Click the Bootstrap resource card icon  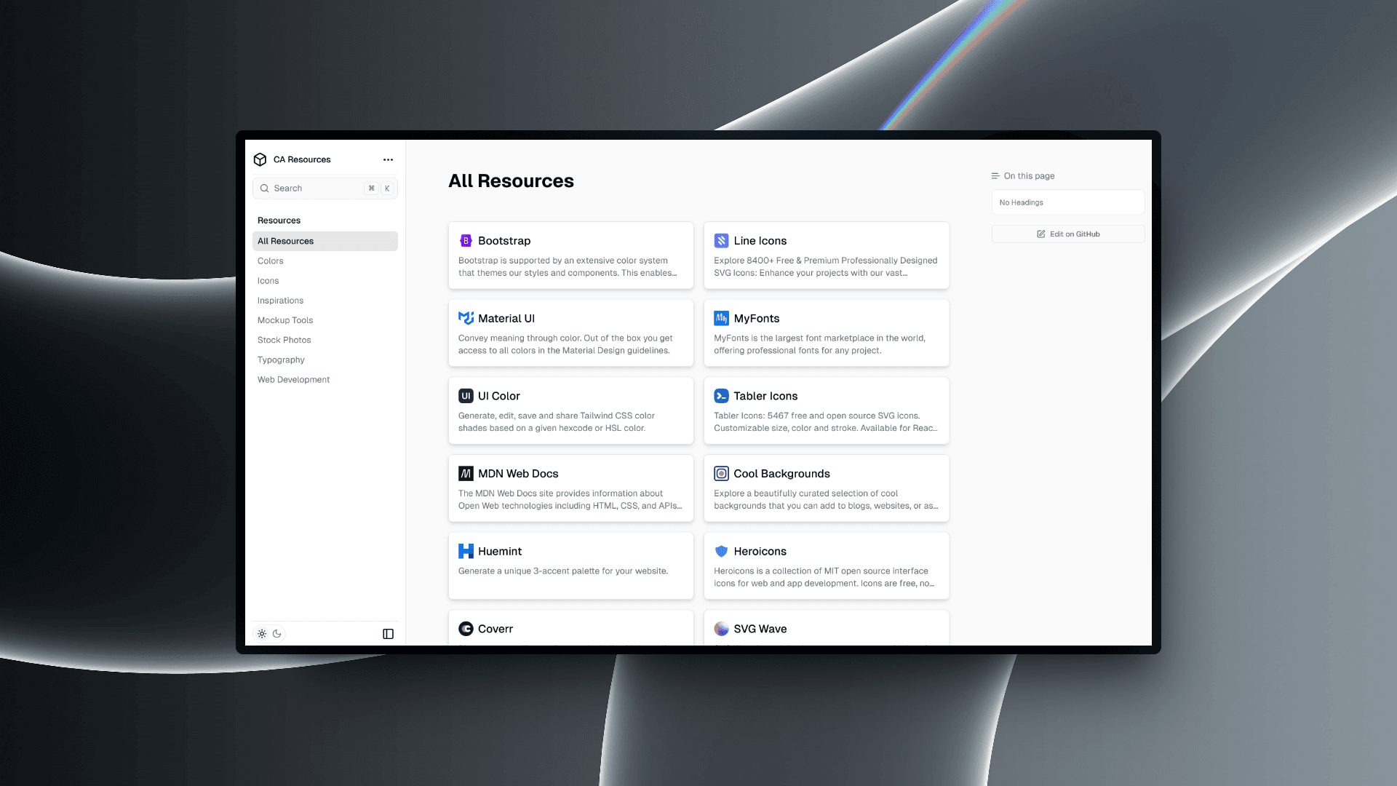click(466, 240)
